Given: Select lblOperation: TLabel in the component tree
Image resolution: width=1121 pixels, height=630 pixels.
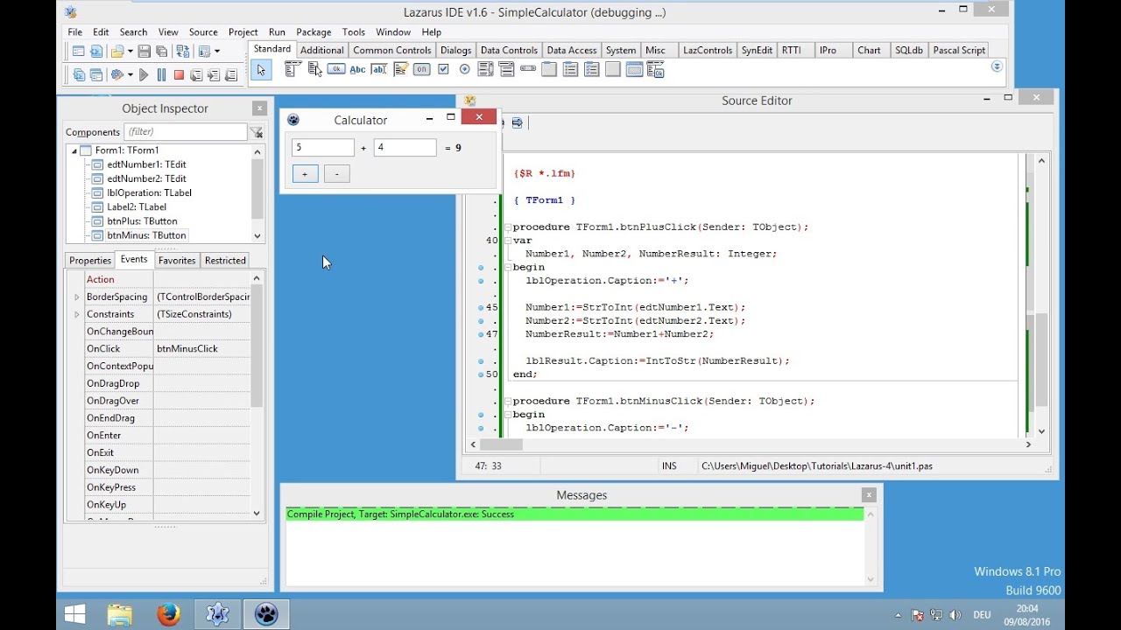Looking at the screenshot, I should pyautogui.click(x=149, y=192).
